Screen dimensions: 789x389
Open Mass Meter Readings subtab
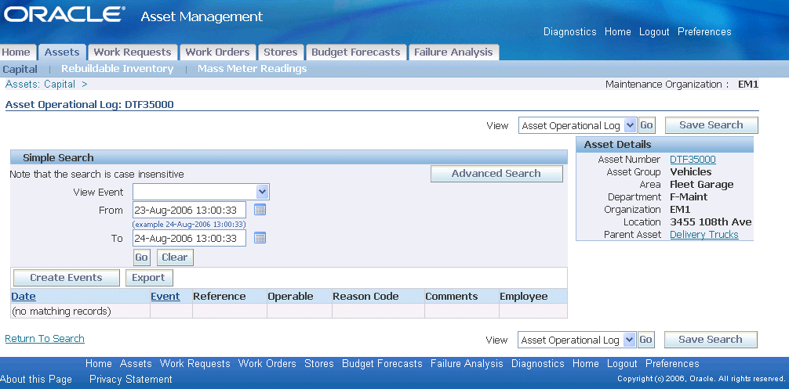(x=252, y=69)
